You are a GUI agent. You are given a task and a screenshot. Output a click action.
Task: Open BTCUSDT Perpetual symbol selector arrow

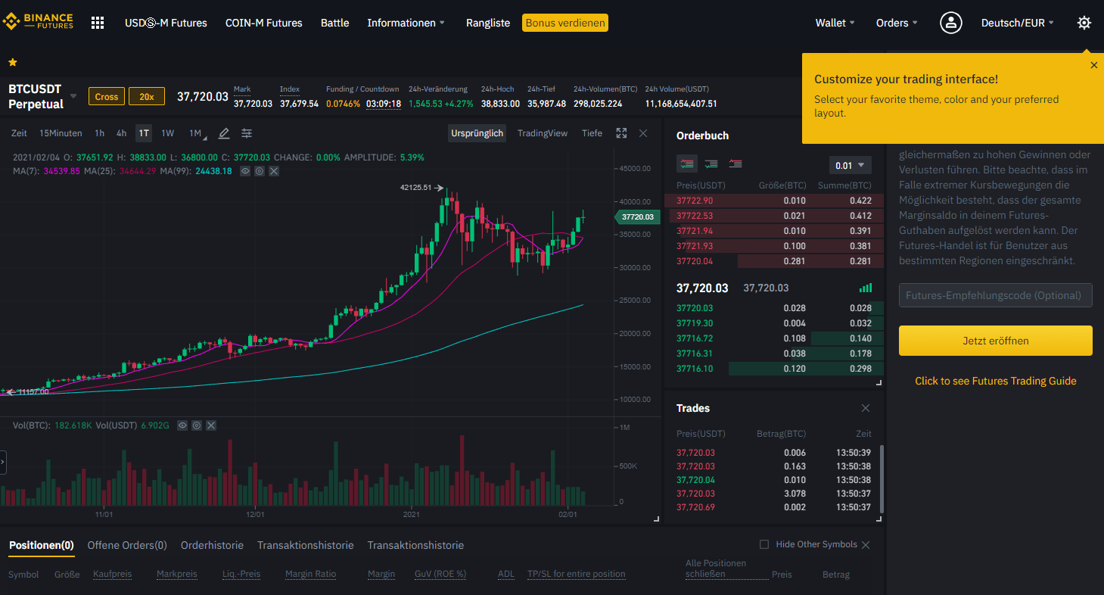tap(73, 96)
